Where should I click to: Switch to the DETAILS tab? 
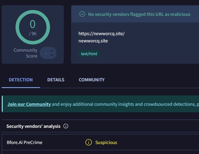56,80
